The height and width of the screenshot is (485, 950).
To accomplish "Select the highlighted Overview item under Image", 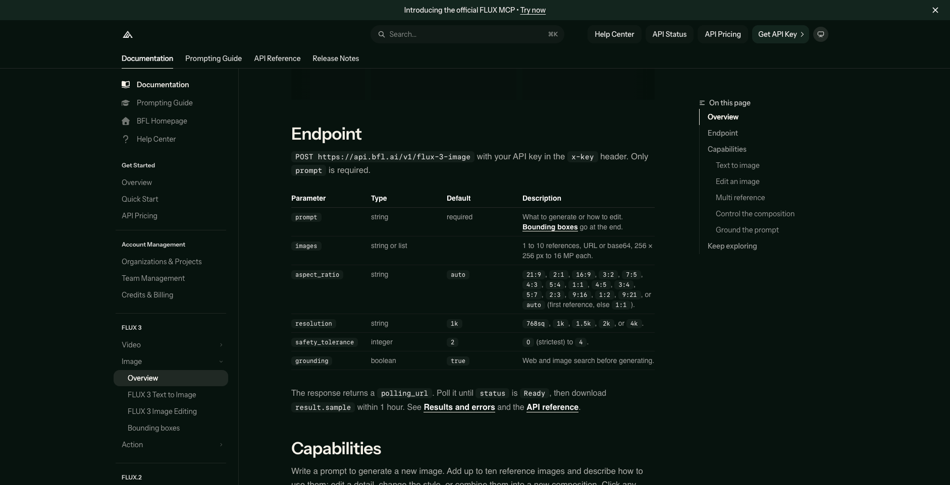I will [x=171, y=378].
